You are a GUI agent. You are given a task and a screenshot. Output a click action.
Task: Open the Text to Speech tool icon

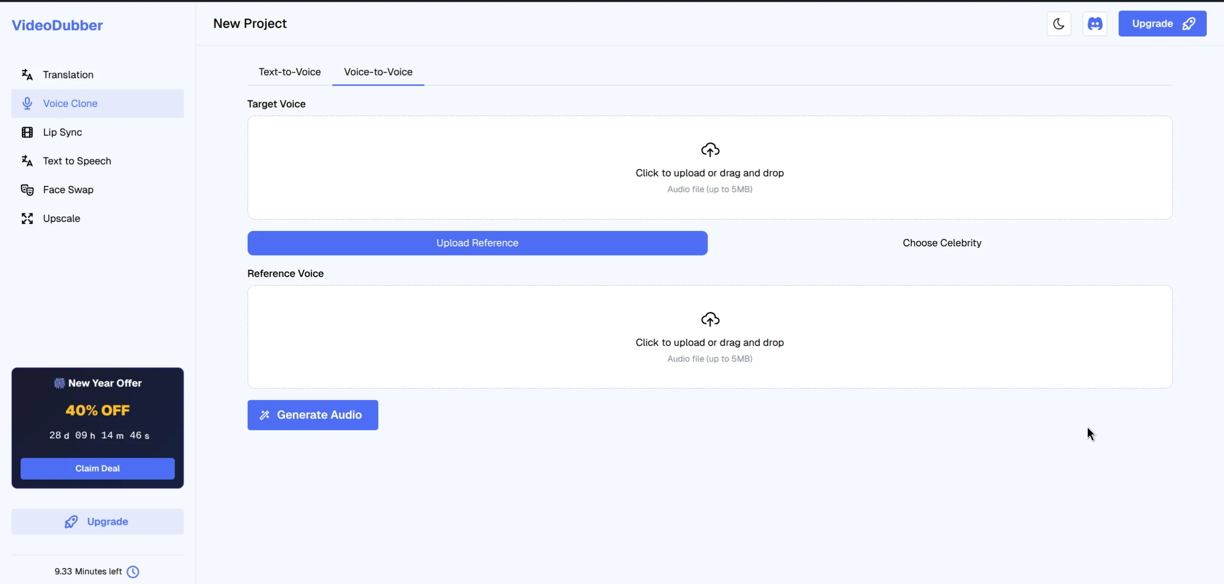pyautogui.click(x=27, y=161)
